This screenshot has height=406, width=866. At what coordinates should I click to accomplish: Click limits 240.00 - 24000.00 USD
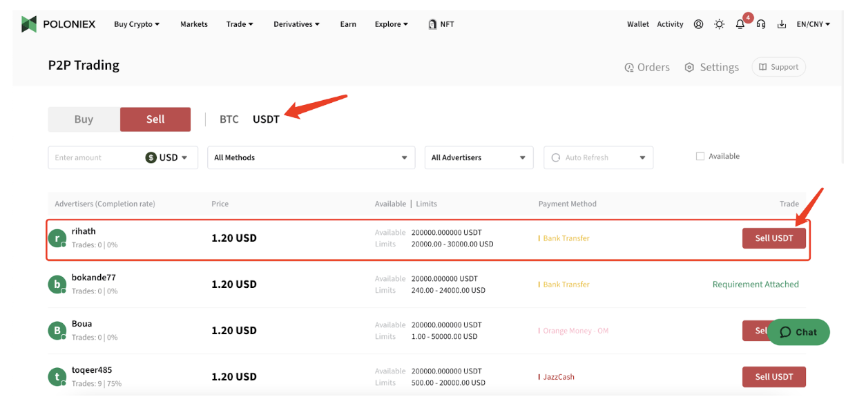(x=448, y=291)
